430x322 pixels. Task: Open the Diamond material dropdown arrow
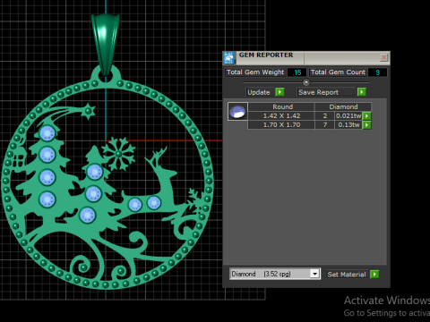click(314, 274)
